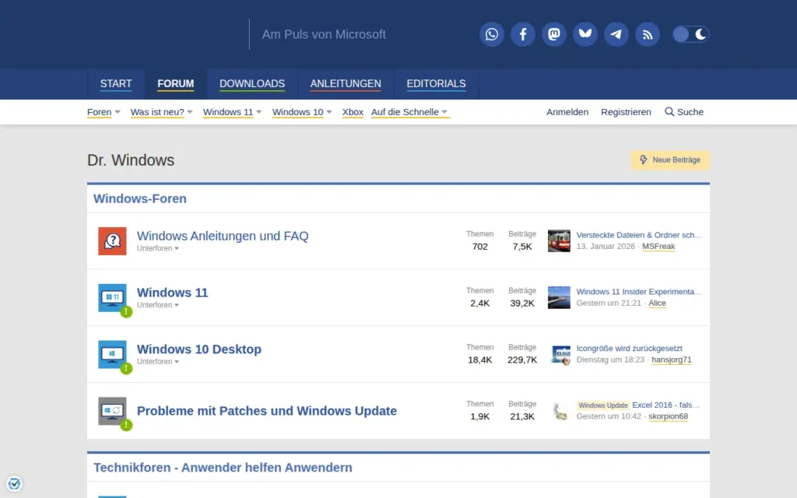Image resolution: width=797 pixels, height=498 pixels.
Task: Click the 13. Januar 2026 timestamp
Action: point(606,247)
